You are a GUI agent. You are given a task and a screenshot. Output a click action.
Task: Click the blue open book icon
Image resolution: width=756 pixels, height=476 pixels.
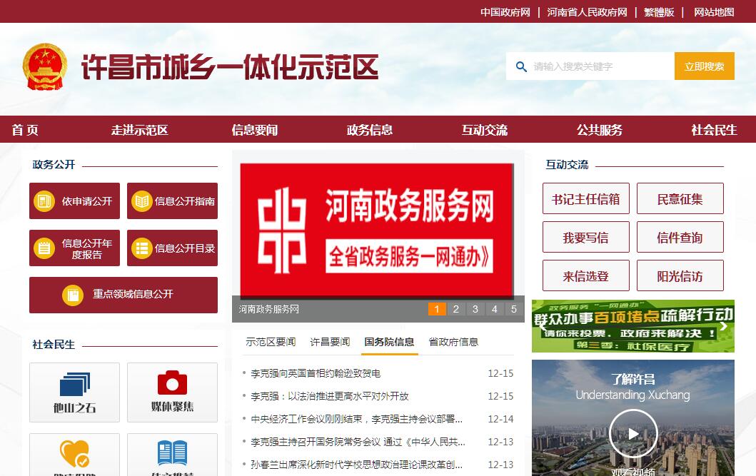(172, 453)
